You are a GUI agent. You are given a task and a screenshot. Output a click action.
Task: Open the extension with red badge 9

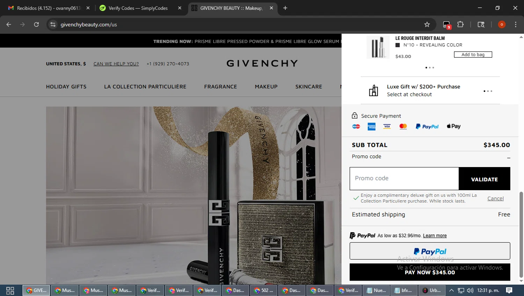click(447, 25)
